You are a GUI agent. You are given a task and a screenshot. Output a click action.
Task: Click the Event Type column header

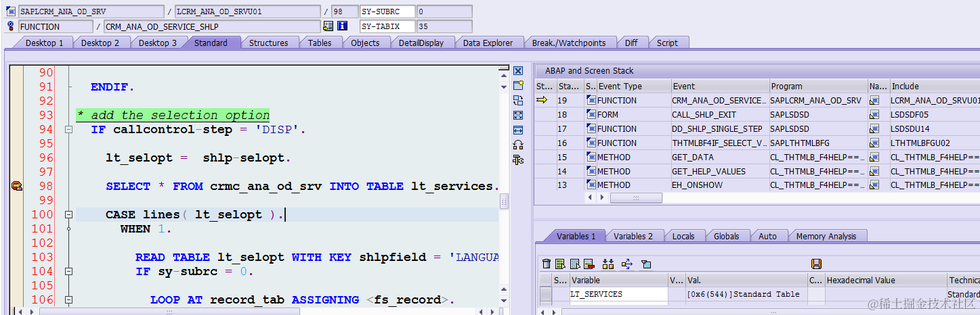[634, 87]
